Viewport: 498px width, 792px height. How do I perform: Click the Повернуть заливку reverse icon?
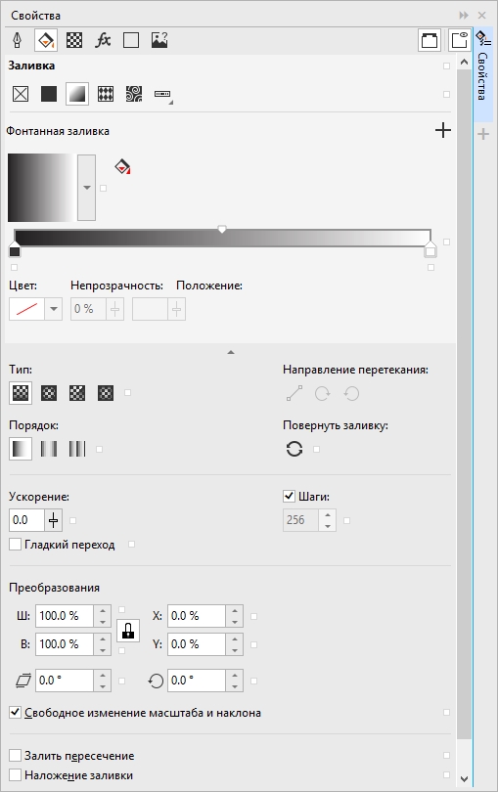294,449
